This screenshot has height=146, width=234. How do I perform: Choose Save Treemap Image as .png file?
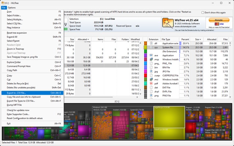click(x=33, y=57)
